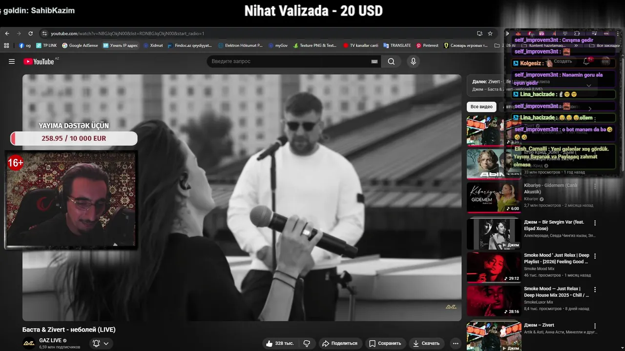
Task: Open the Xidmət bookmark
Action: [x=153, y=45]
